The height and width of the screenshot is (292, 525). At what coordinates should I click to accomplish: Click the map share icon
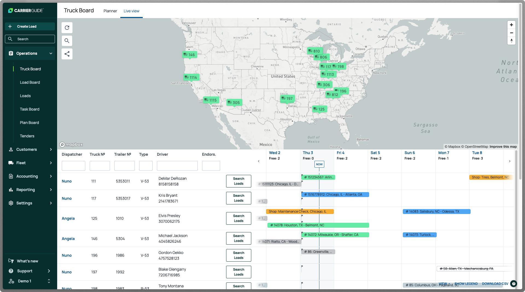tap(67, 54)
